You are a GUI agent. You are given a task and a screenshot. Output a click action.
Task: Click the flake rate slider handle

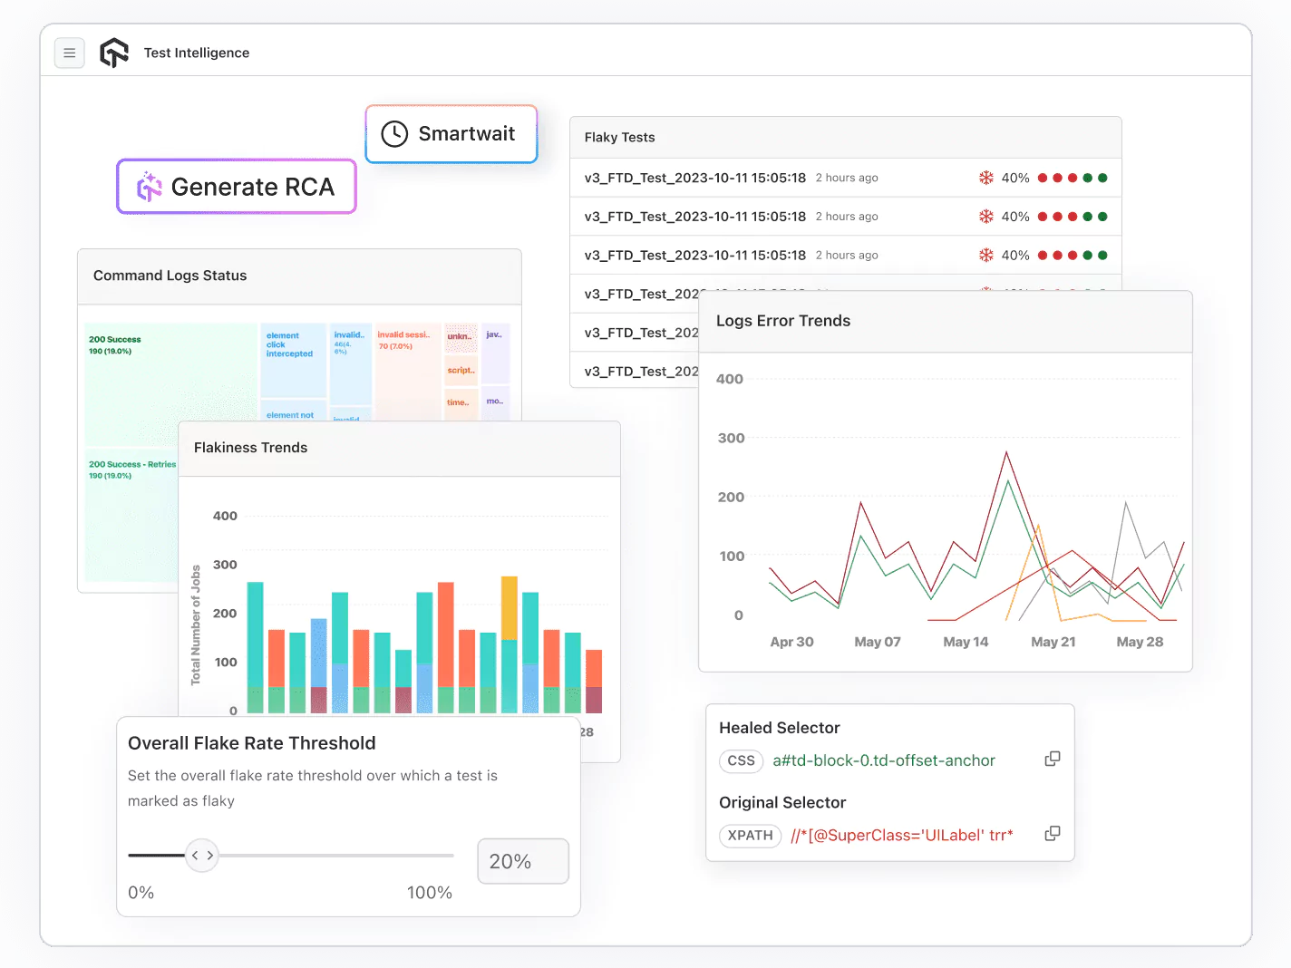coord(202,855)
